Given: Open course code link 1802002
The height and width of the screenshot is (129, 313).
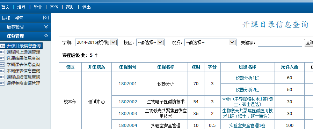Looking at the screenshot, I should tap(128, 102).
